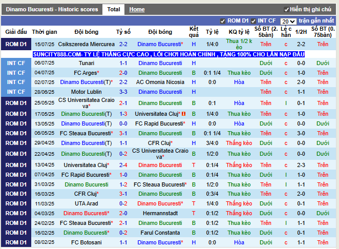Click the 2-2 score on 15/07/25
The image size is (339, 249).
(123, 44)
